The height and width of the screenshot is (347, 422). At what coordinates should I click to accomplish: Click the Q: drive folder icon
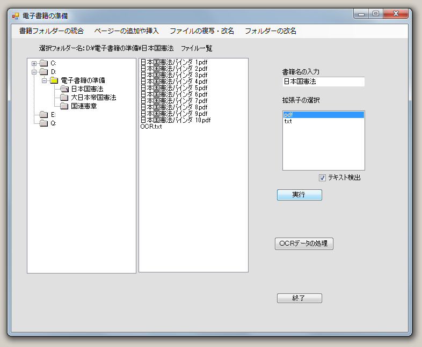(x=43, y=123)
